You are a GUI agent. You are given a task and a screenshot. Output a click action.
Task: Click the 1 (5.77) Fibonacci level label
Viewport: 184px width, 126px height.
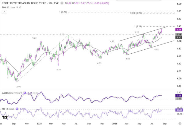(x=63, y=12)
